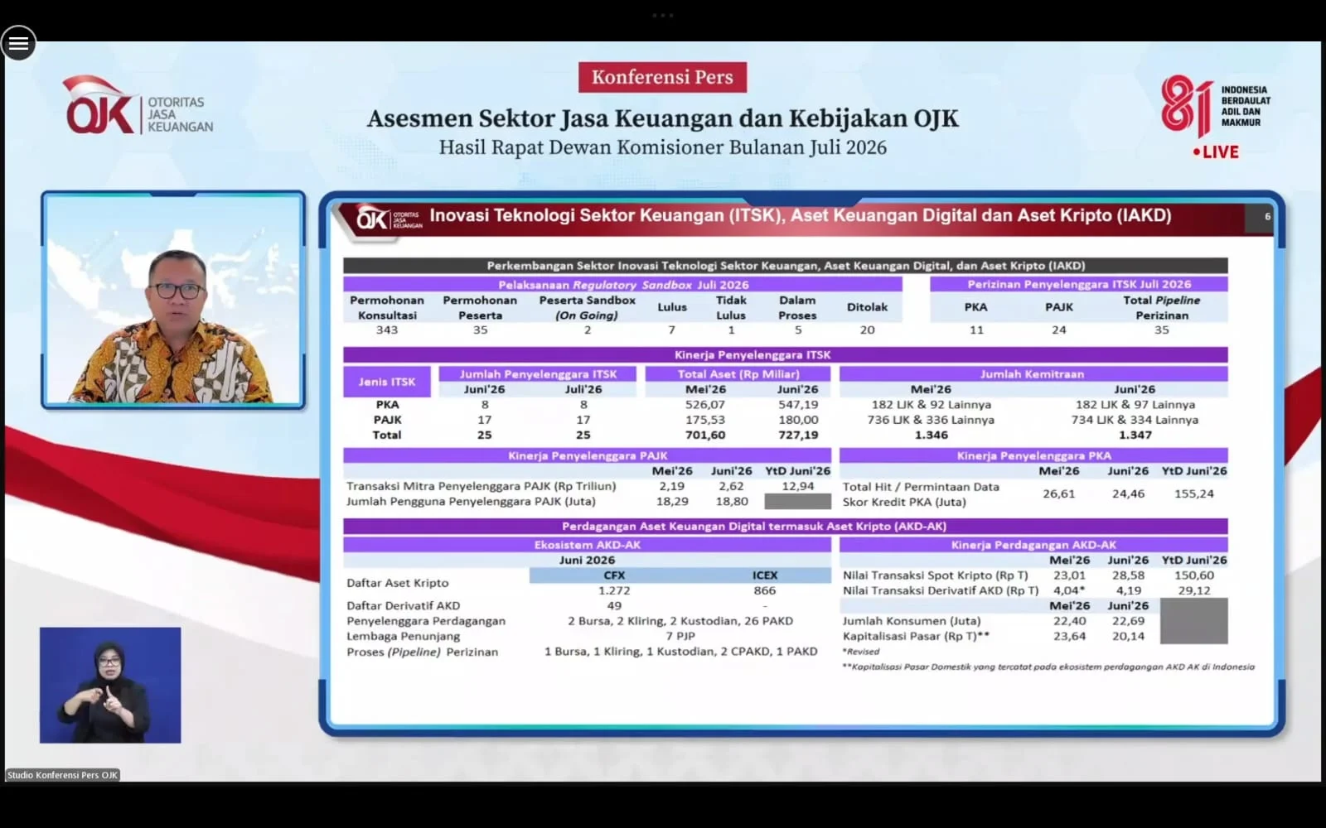Image resolution: width=1326 pixels, height=828 pixels.
Task: Click the "Jumlah Kemitraan" header
Action: click(x=1033, y=374)
